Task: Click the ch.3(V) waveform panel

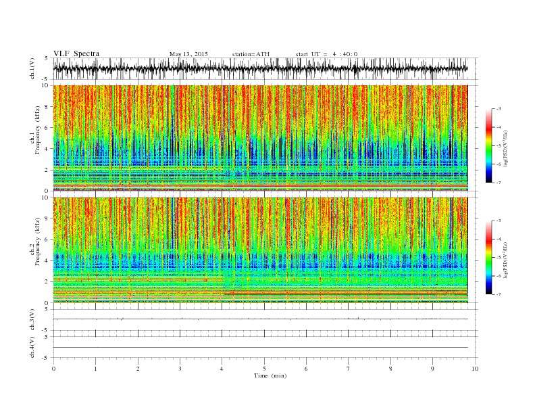Action: tap(265, 320)
